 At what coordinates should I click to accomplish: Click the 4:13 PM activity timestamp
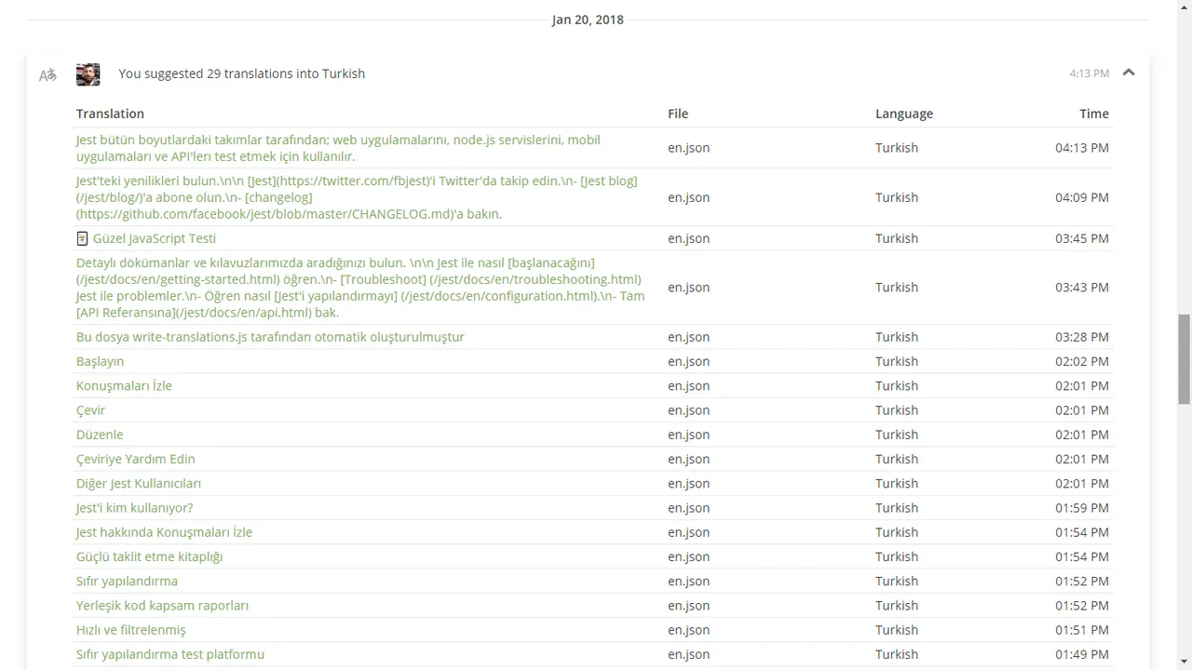(x=1090, y=74)
